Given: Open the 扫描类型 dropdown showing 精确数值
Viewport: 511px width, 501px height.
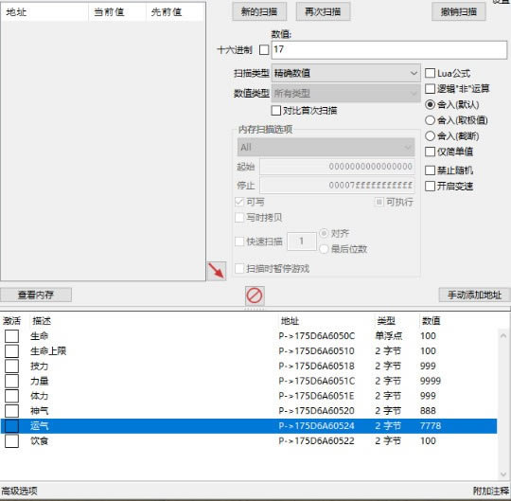Looking at the screenshot, I should point(345,73).
